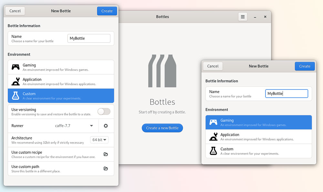The width and height of the screenshot is (323, 192).
Task: Select Custom environment in the right dialog
Action: (258, 151)
